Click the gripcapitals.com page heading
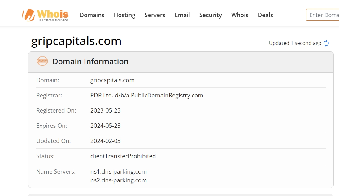339x196 pixels. (76, 41)
